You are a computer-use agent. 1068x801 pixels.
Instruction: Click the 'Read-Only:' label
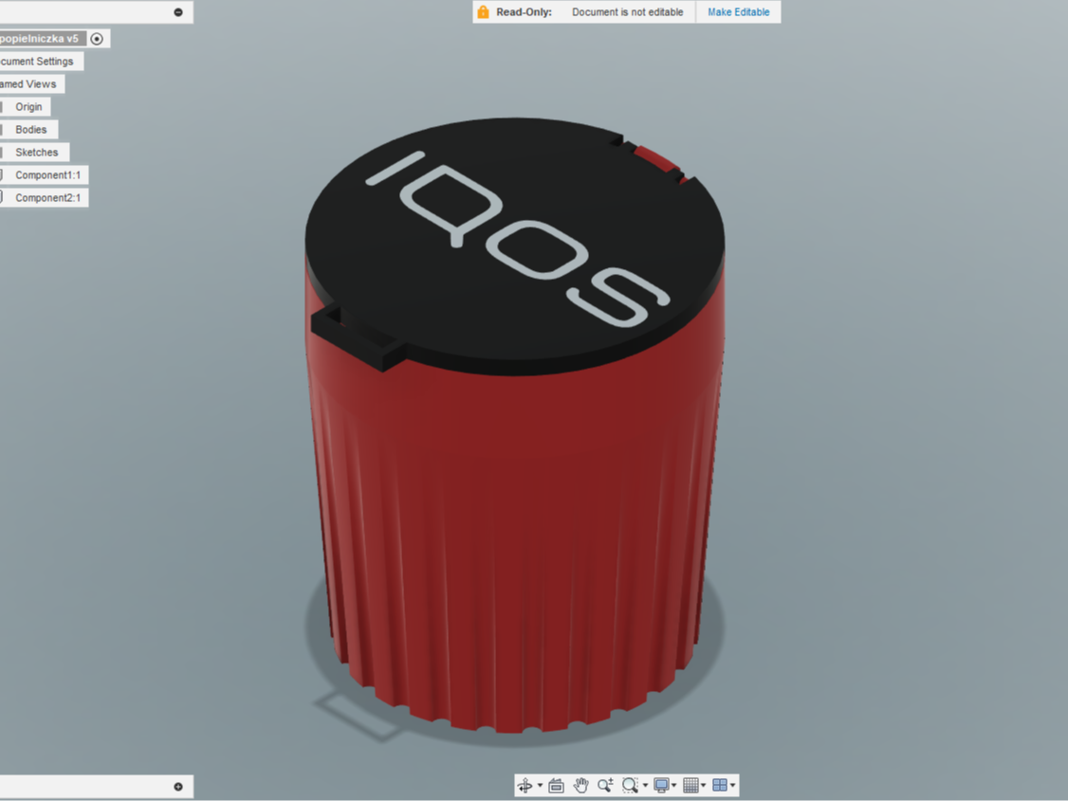click(524, 12)
